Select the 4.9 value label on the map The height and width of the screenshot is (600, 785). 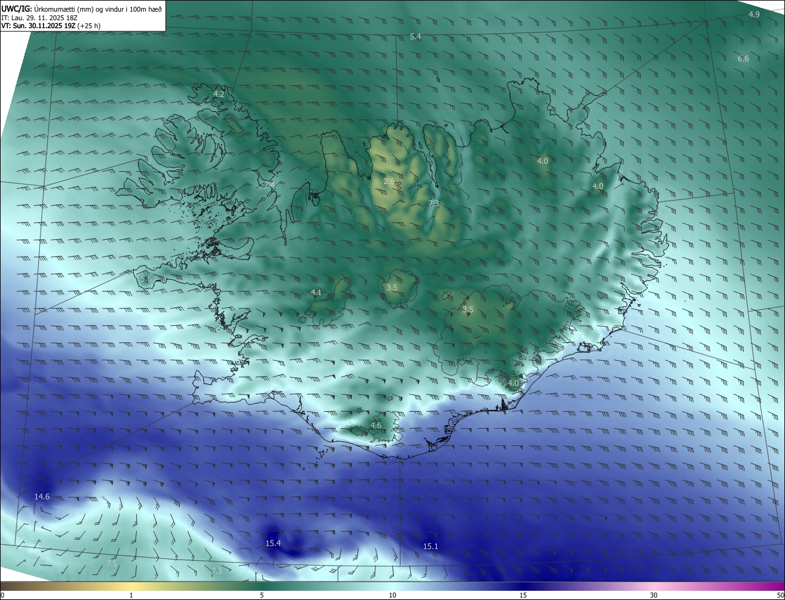(754, 14)
